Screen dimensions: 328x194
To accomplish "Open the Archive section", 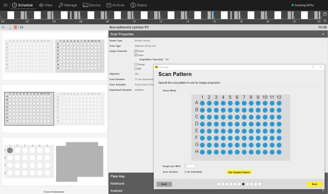I will (x=115, y=5).
